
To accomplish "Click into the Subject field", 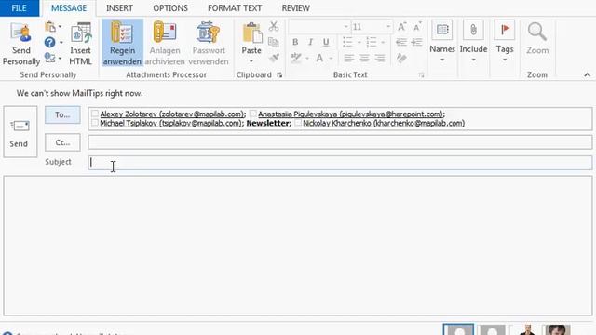I will click(340, 163).
